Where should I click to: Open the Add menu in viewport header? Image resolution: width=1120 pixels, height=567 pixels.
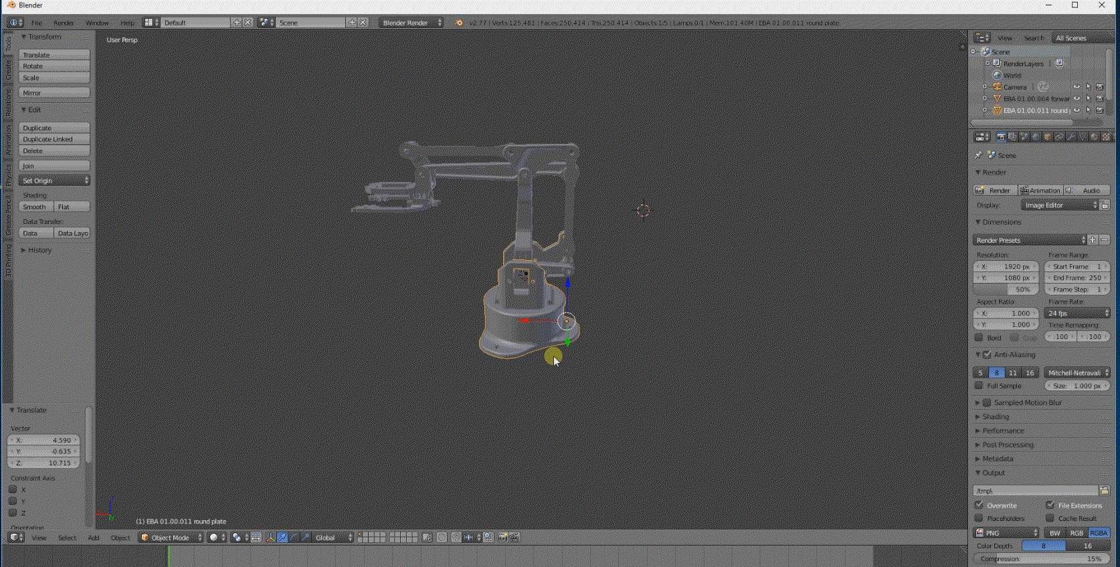point(93,538)
